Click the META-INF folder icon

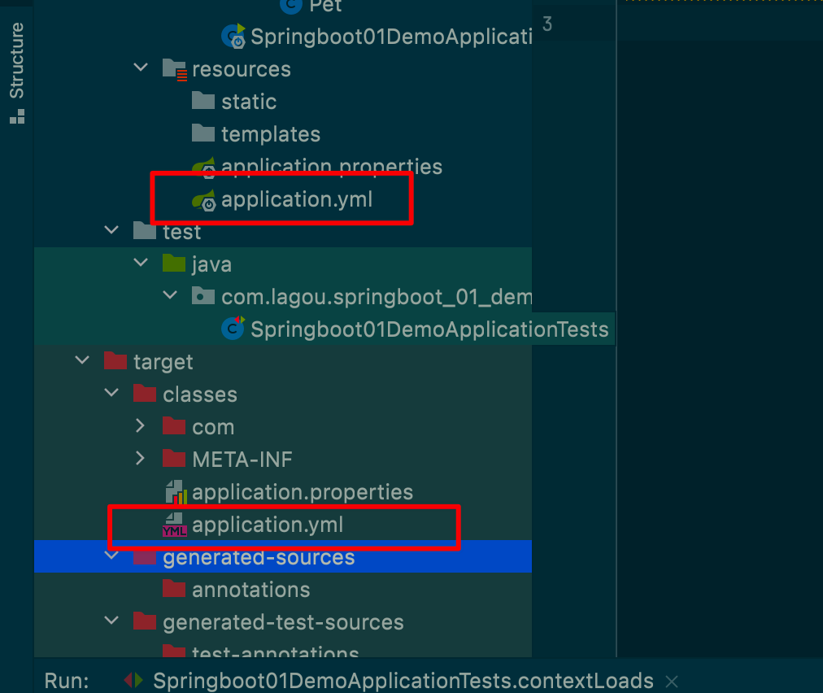click(x=174, y=459)
